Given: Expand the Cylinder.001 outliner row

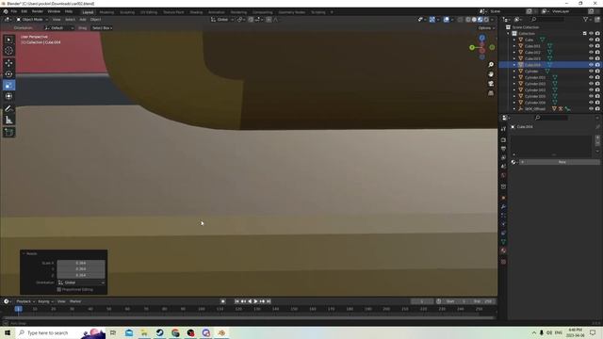Looking at the screenshot, I should coord(514,77).
